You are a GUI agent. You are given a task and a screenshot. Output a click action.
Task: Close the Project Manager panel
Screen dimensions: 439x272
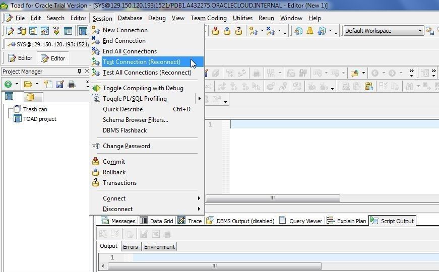(87, 72)
